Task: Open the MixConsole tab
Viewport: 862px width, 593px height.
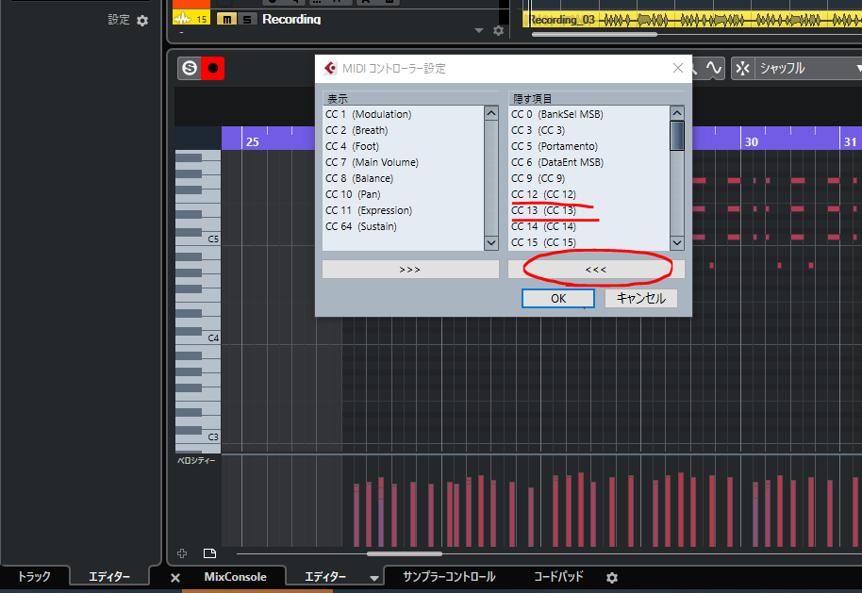Action: (x=235, y=577)
